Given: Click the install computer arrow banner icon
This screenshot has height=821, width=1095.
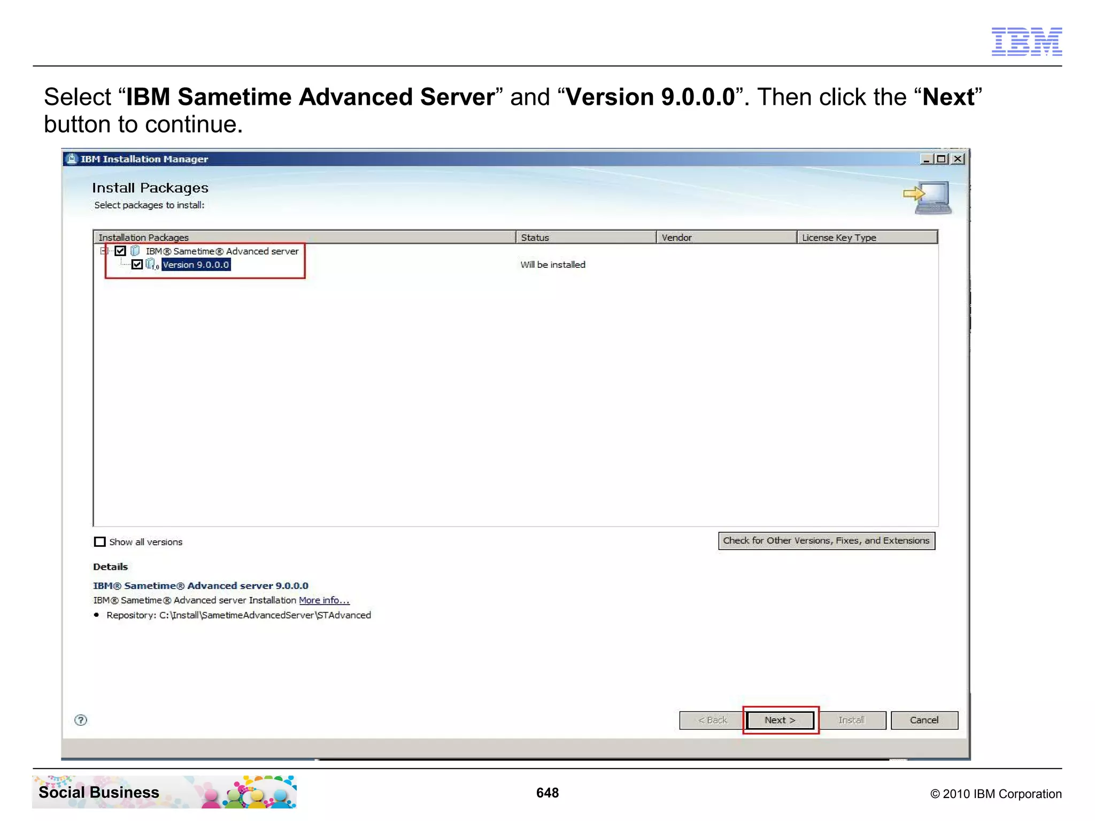Looking at the screenshot, I should click(x=928, y=197).
